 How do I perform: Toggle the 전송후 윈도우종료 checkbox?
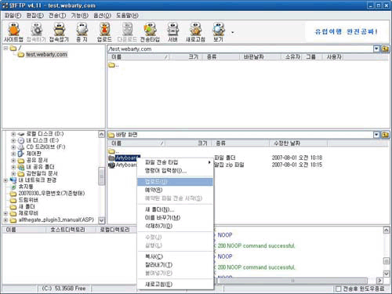pyautogui.click(x=338, y=289)
